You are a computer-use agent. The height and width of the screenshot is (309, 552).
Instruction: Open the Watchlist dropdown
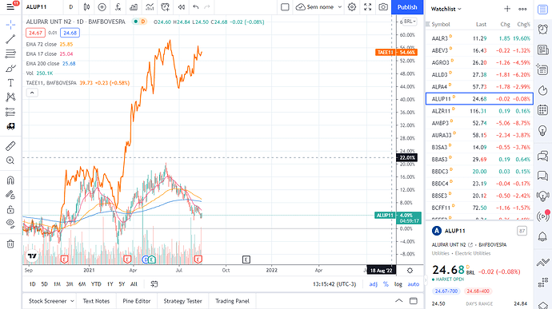[446, 9]
